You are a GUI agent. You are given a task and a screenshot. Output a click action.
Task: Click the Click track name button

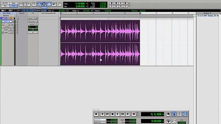pos(4,18)
